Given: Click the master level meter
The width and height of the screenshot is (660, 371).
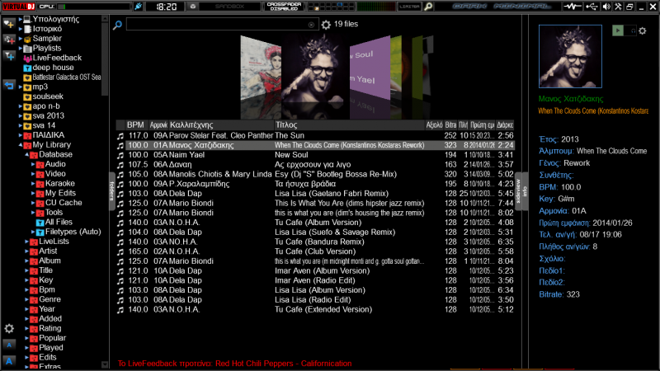Looking at the screenshot, I should 376,7.
